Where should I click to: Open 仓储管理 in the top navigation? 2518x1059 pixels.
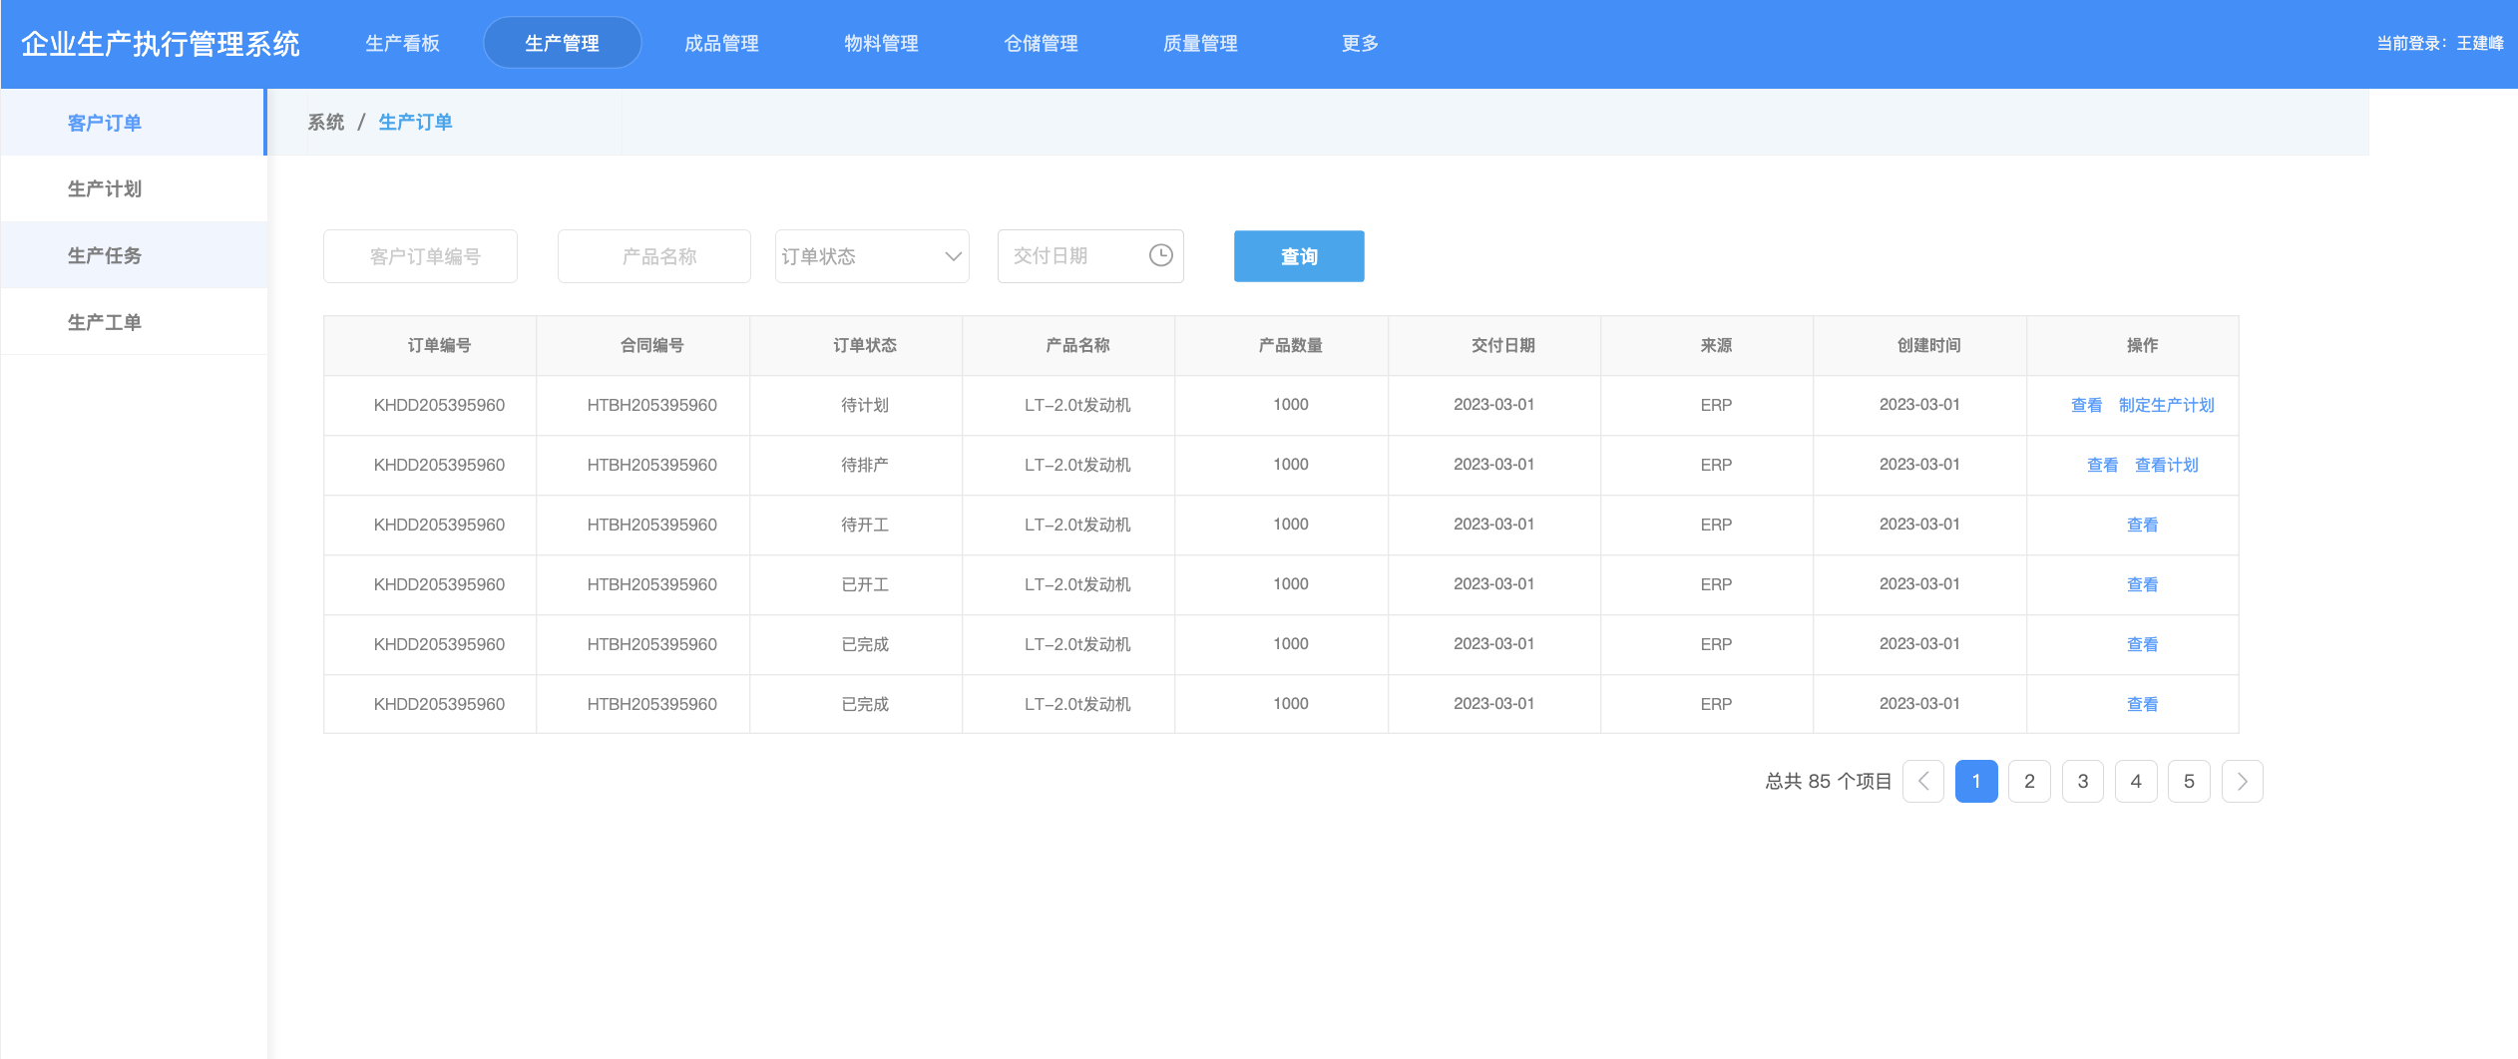[x=1041, y=43]
